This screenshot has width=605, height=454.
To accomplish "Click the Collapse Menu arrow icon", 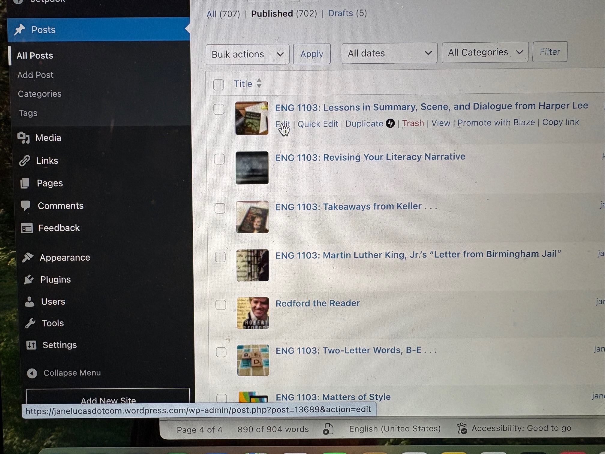I will (x=32, y=373).
